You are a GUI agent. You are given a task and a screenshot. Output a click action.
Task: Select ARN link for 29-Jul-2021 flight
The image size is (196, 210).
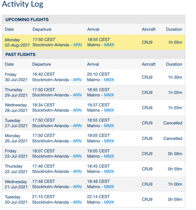[x=77, y=95]
